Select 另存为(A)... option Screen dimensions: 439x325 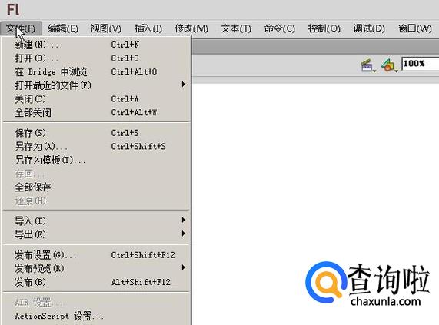[96, 146]
